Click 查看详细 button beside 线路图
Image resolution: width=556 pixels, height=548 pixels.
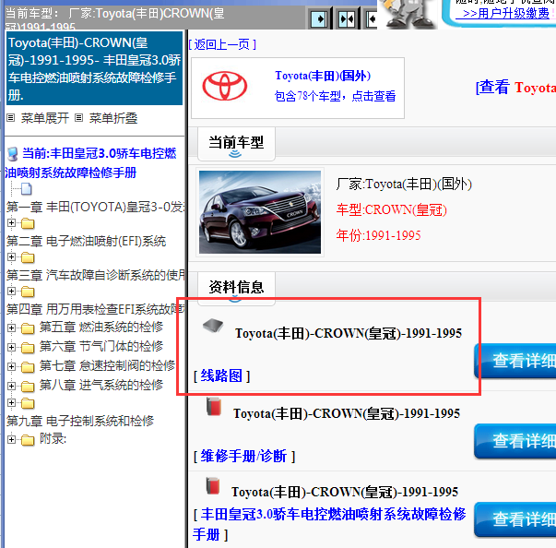515,361
